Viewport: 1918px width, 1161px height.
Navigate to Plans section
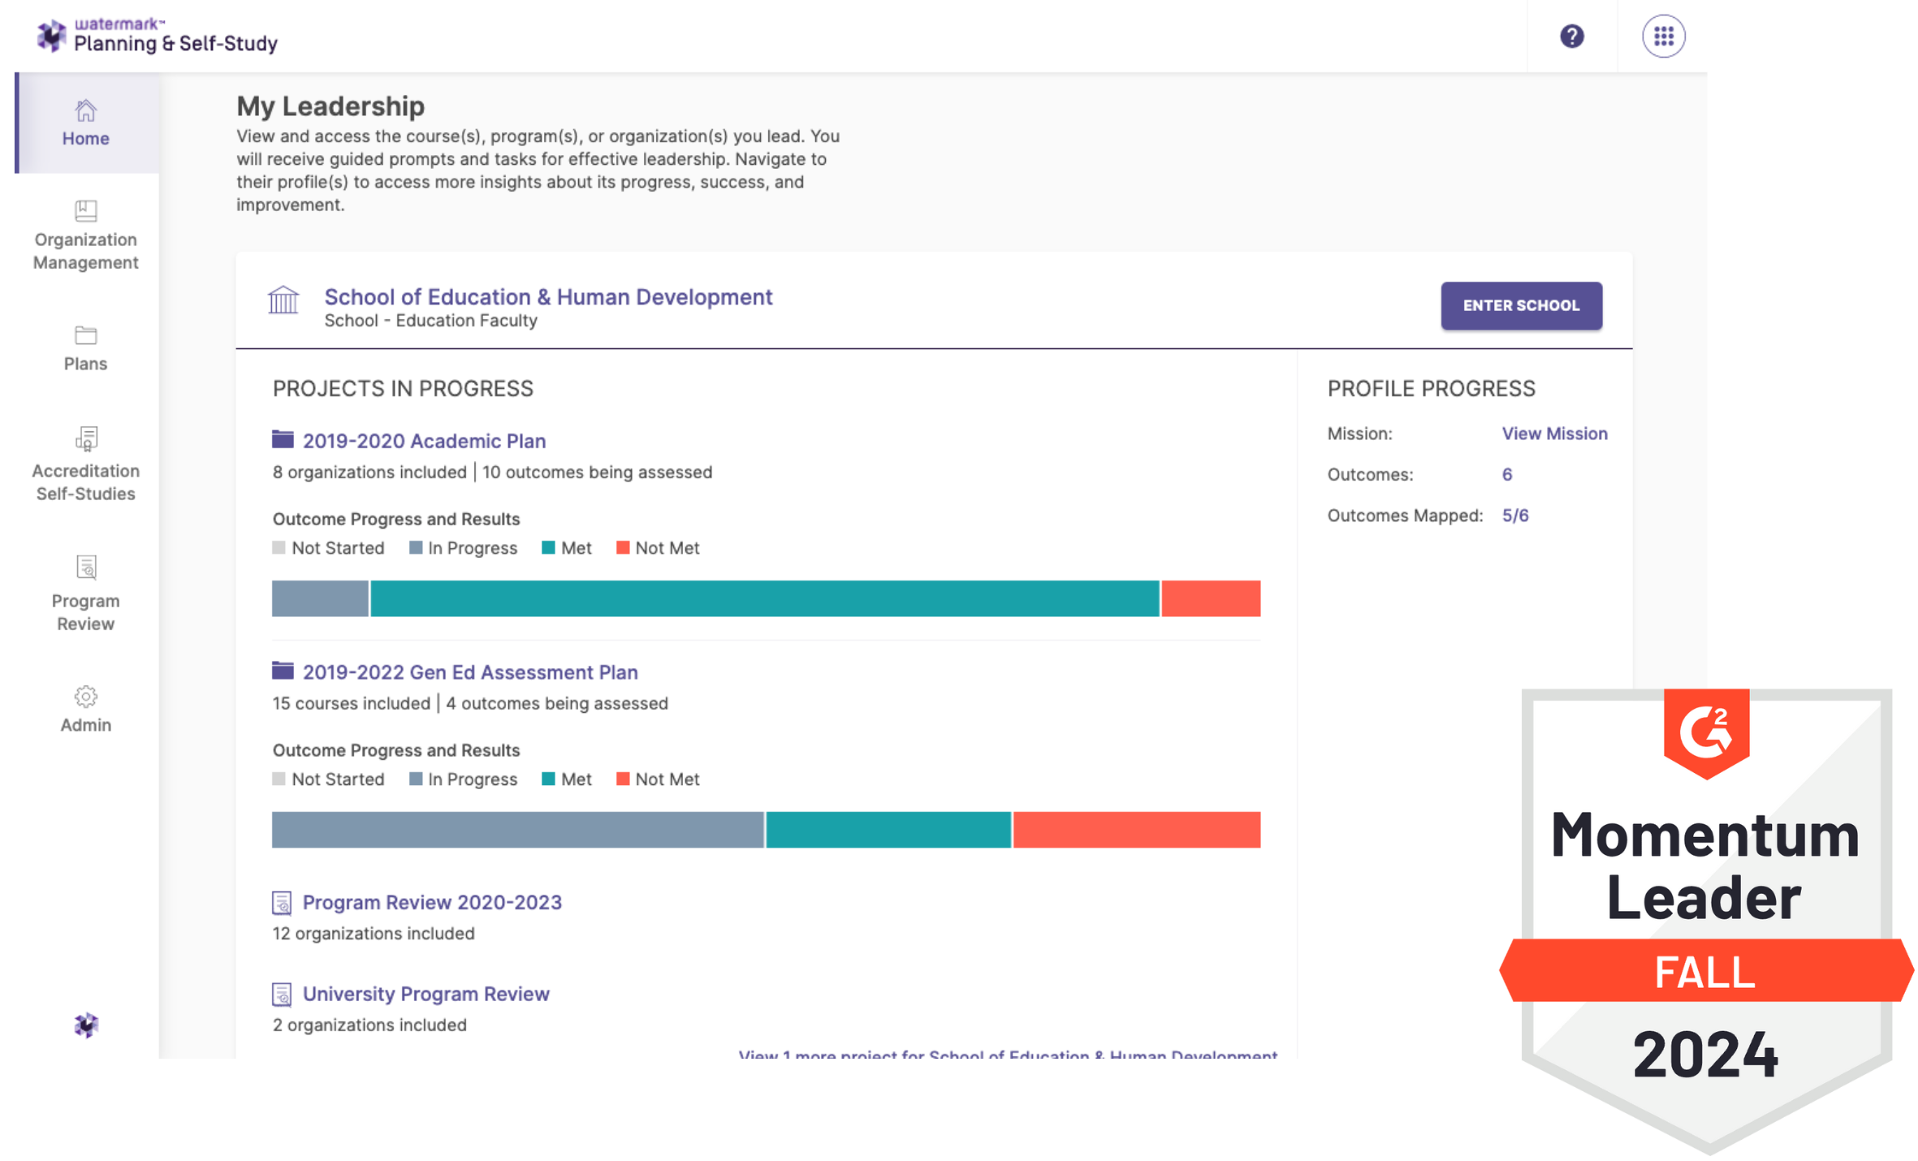85,347
